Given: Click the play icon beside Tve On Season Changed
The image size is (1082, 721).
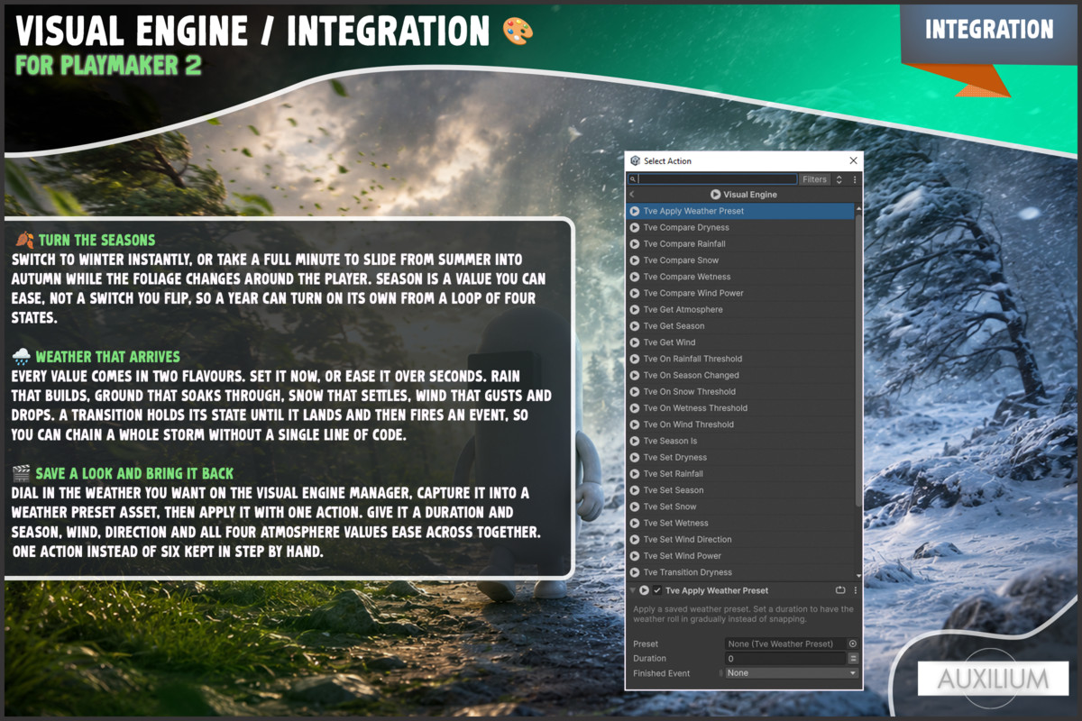Looking at the screenshot, I should pos(635,375).
